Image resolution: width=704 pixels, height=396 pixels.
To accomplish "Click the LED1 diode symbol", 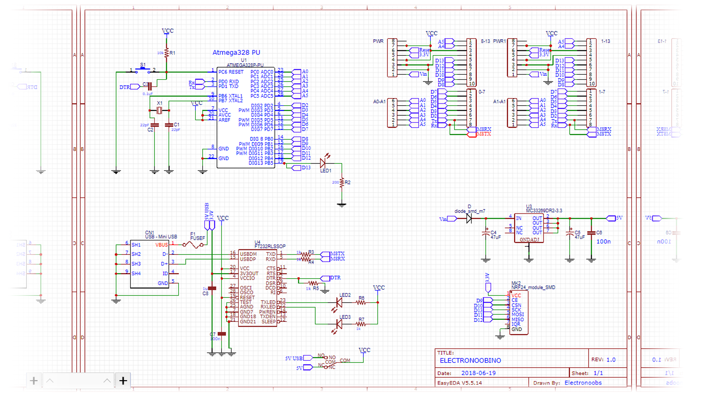I will [x=323, y=162].
